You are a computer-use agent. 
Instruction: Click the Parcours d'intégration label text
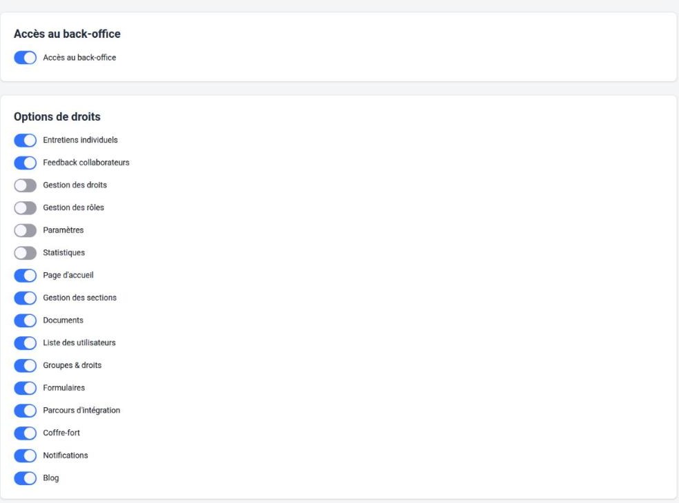pyautogui.click(x=81, y=409)
